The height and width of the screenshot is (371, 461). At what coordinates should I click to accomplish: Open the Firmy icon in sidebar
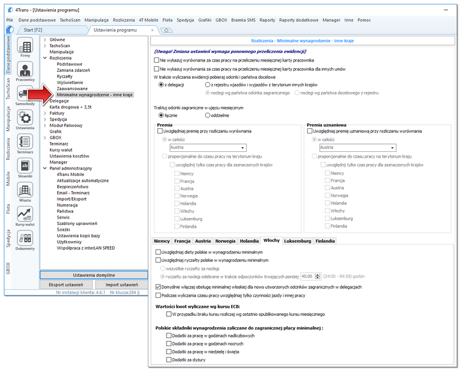[25, 46]
